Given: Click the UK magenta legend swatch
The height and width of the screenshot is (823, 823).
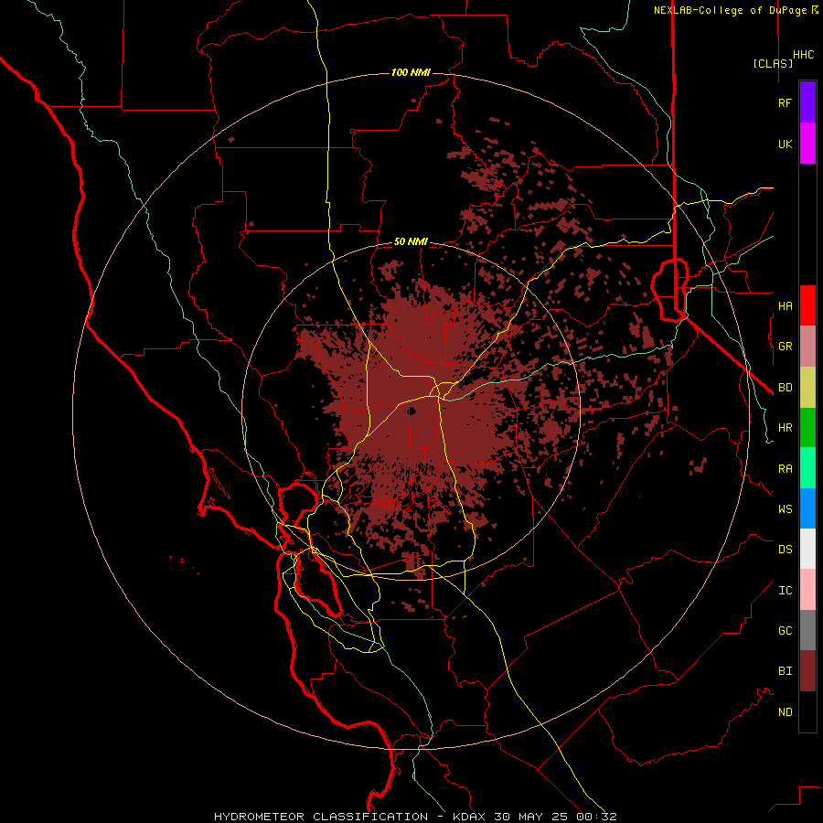Looking at the screenshot, I should pos(807,144).
